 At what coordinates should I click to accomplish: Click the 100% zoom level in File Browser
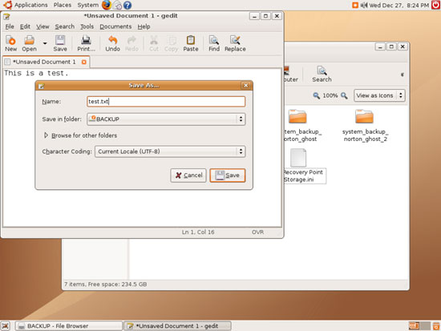(x=330, y=95)
